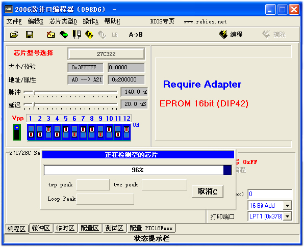Toggle the Vpp jumper switch
Screen dimensions: 304x247
pyautogui.click(x=17, y=132)
